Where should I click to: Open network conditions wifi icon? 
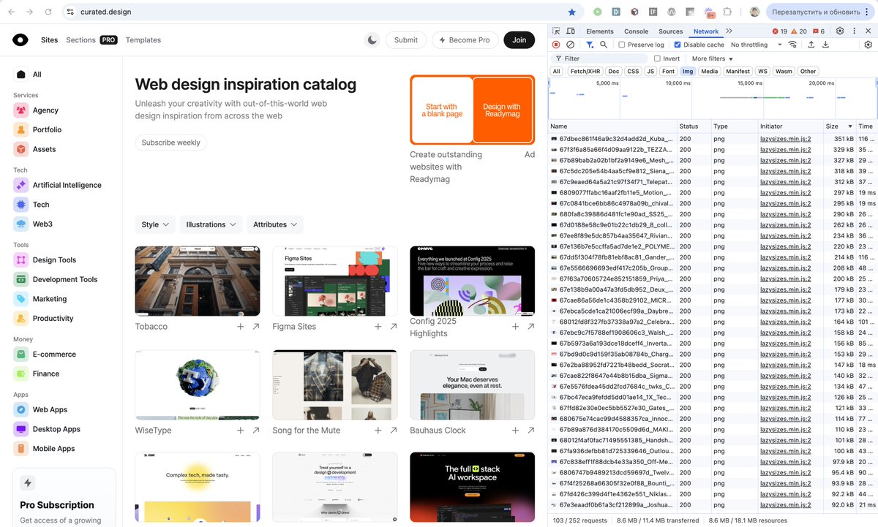click(792, 45)
